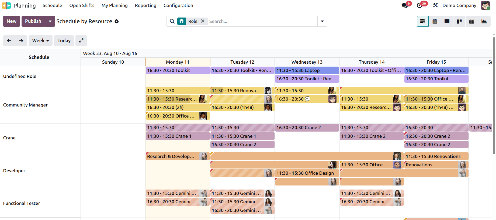Image resolution: width=496 pixels, height=220 pixels.
Task: Click the Crane row label
Action: pos(9,138)
